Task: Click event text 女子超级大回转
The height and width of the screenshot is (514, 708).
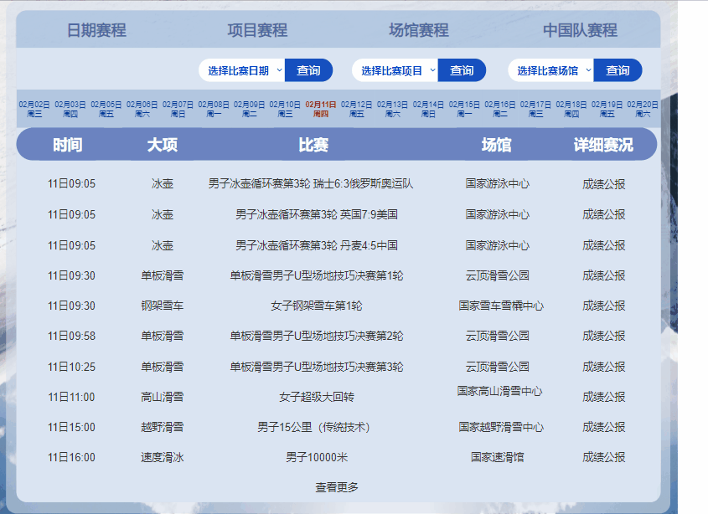Action: pyautogui.click(x=317, y=397)
